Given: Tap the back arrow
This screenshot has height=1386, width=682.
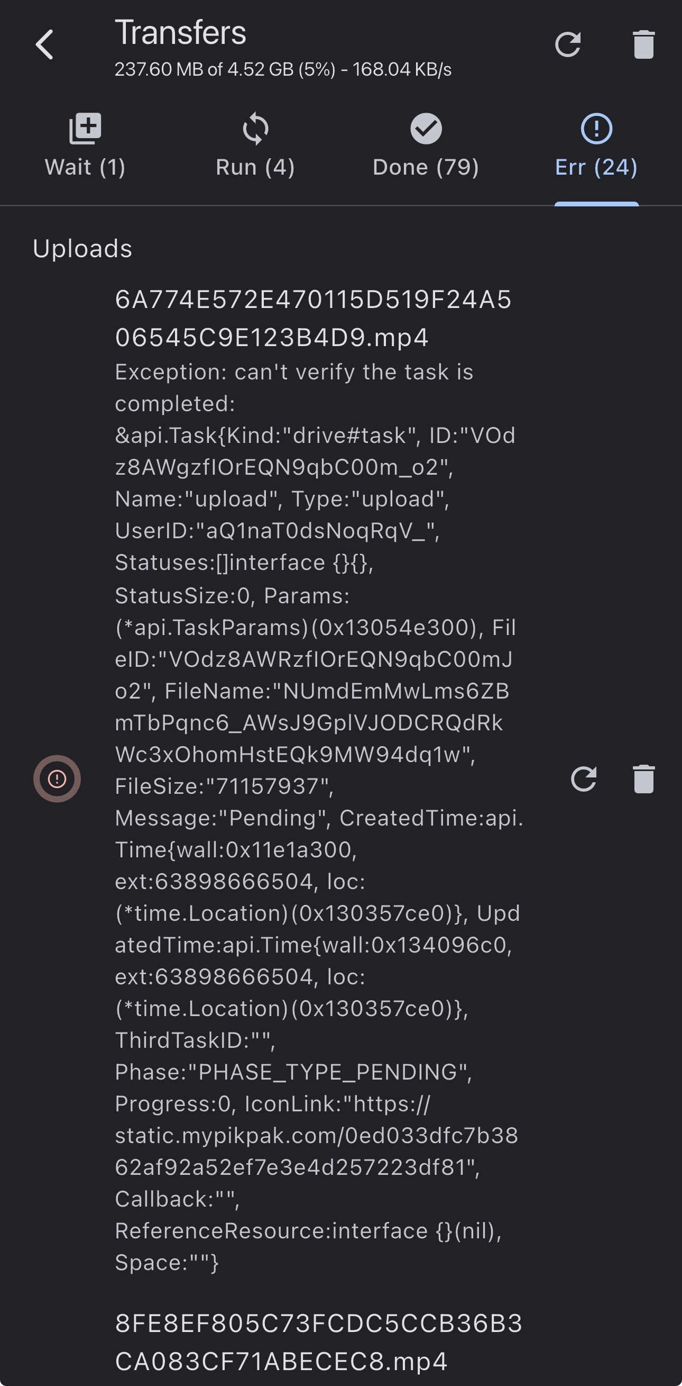Looking at the screenshot, I should pyautogui.click(x=44, y=44).
